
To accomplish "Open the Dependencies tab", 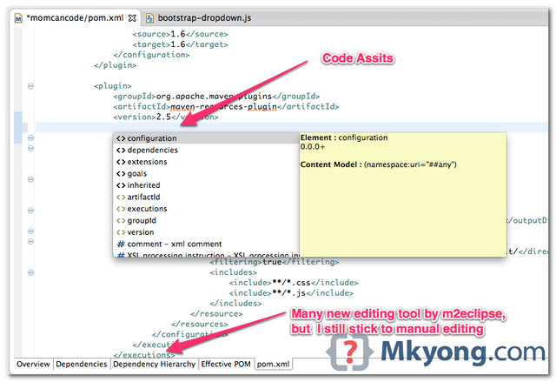I will pyautogui.click(x=81, y=364).
